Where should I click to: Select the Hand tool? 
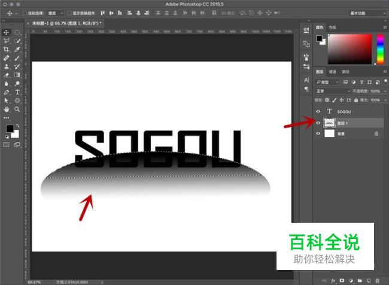click(x=6, y=109)
